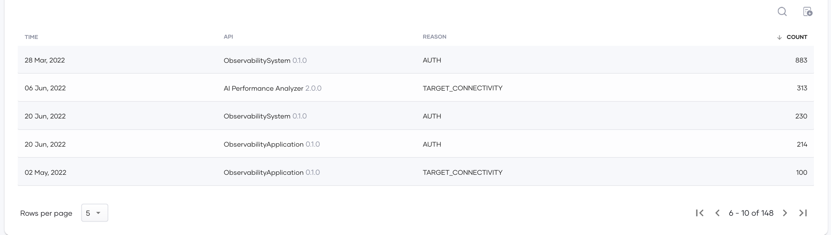
Task: Select the row with count 230
Action: [416, 116]
